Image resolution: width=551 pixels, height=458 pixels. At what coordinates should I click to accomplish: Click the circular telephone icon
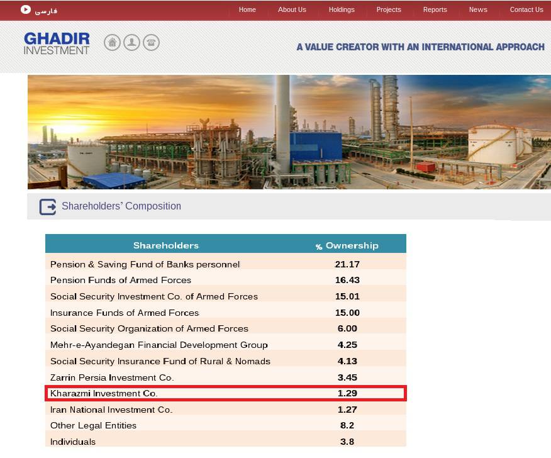(x=151, y=43)
